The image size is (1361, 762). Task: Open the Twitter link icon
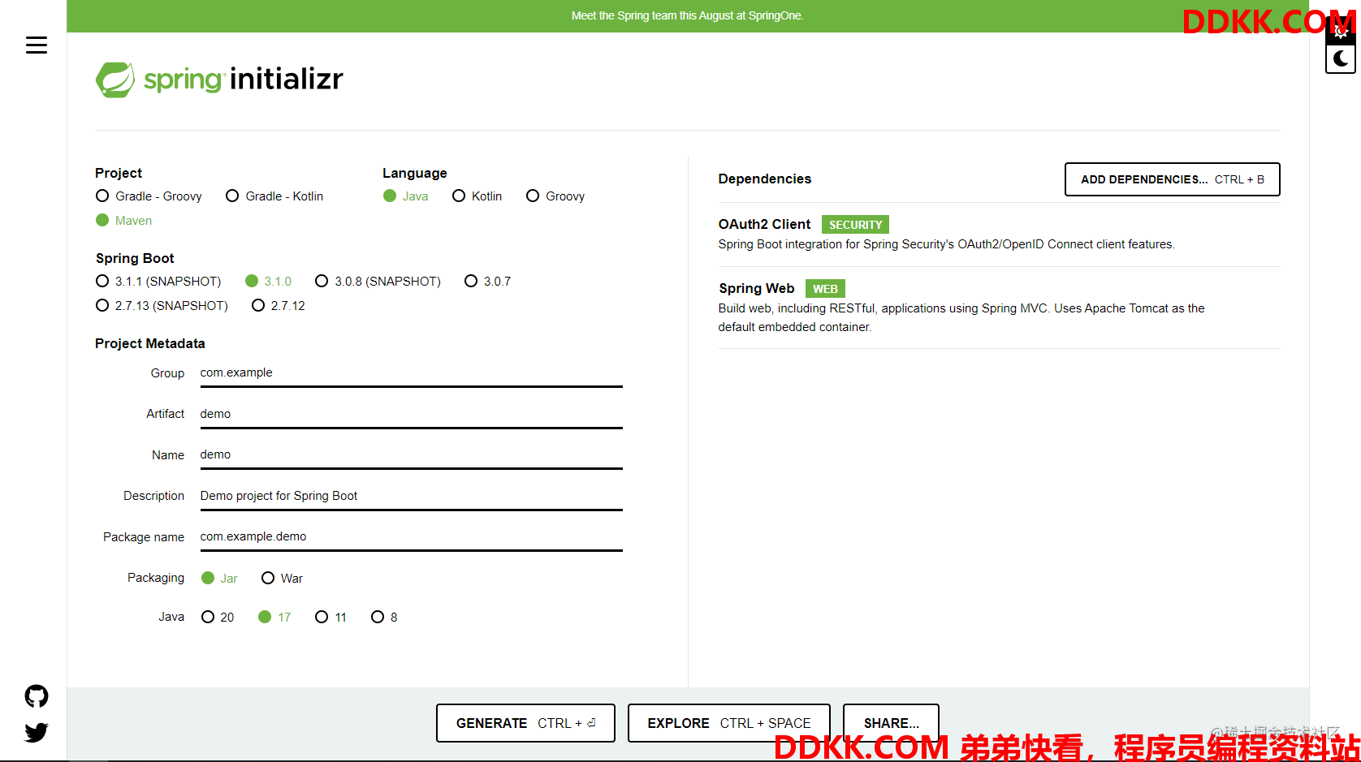[x=37, y=733]
